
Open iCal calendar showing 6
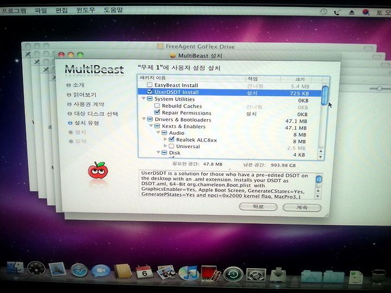click(144, 272)
